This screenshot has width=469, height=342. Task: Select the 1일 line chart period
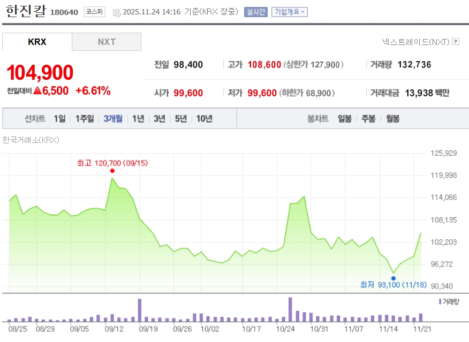click(59, 119)
